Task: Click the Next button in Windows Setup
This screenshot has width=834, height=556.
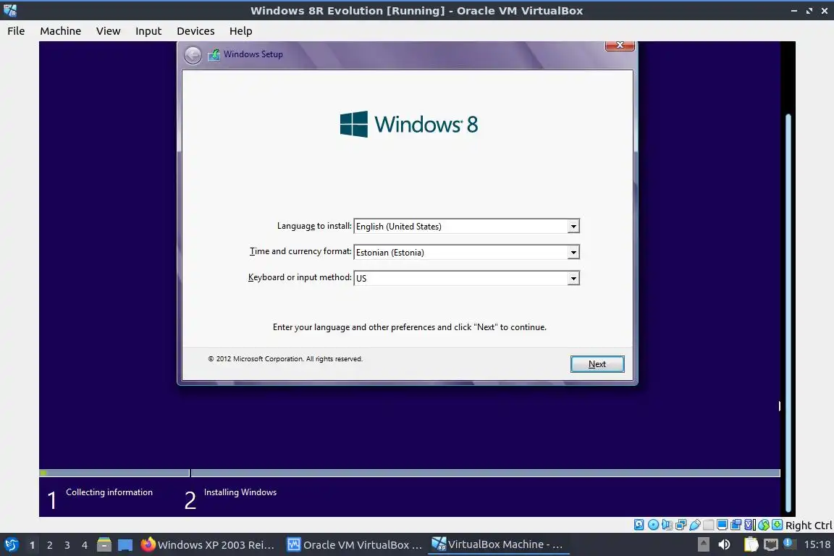Action: click(597, 364)
